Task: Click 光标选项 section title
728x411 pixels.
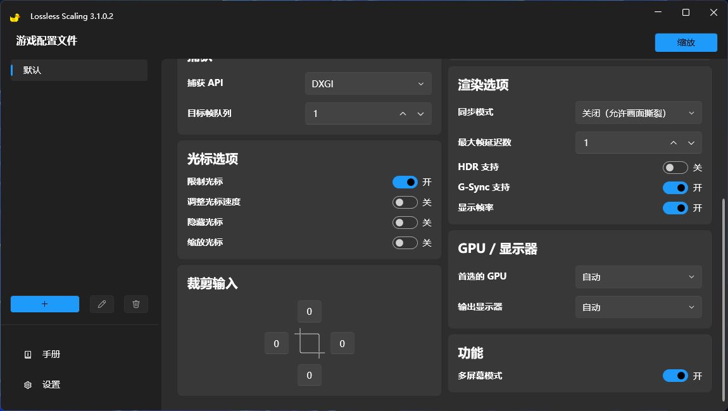Action: [x=213, y=159]
